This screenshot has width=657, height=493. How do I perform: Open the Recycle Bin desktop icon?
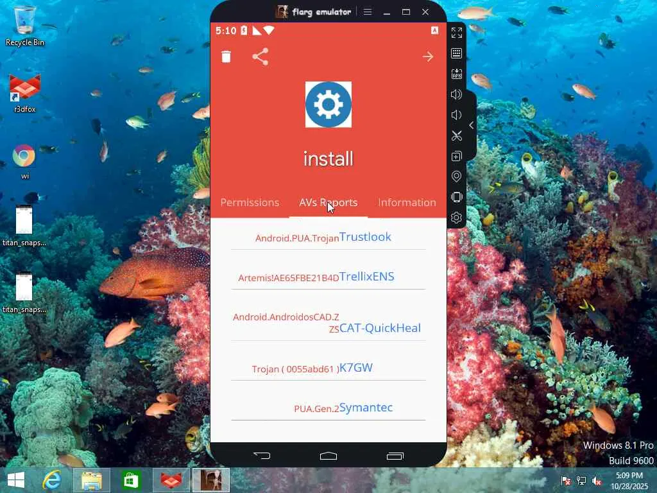point(25,26)
